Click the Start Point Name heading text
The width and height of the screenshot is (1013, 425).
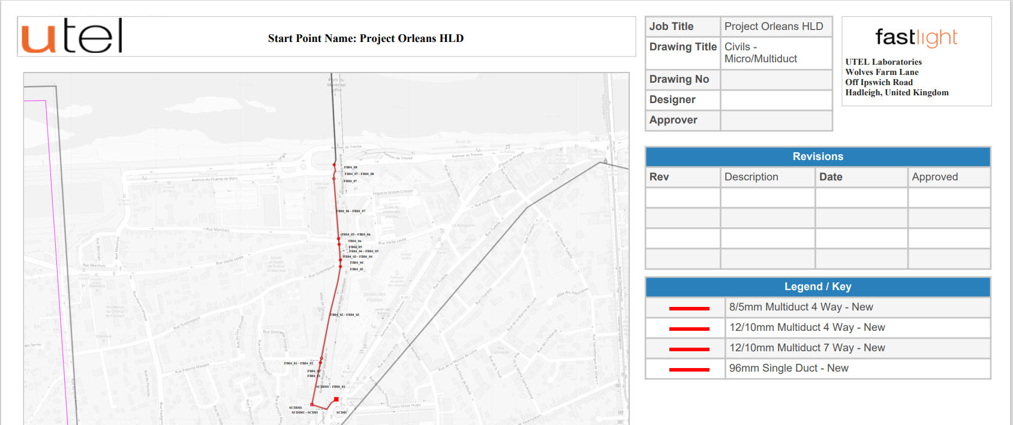pos(365,38)
